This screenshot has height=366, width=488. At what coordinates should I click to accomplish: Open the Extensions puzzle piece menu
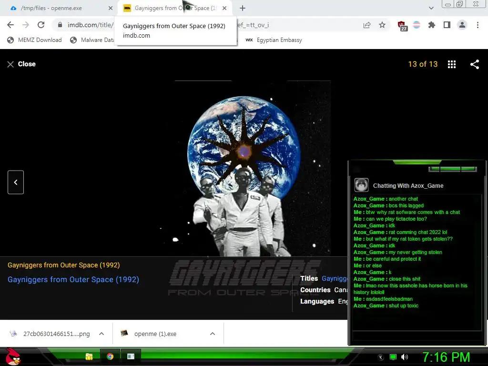click(x=432, y=25)
